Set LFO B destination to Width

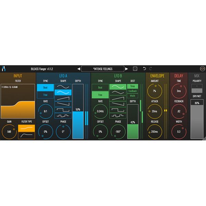tap(132, 96)
